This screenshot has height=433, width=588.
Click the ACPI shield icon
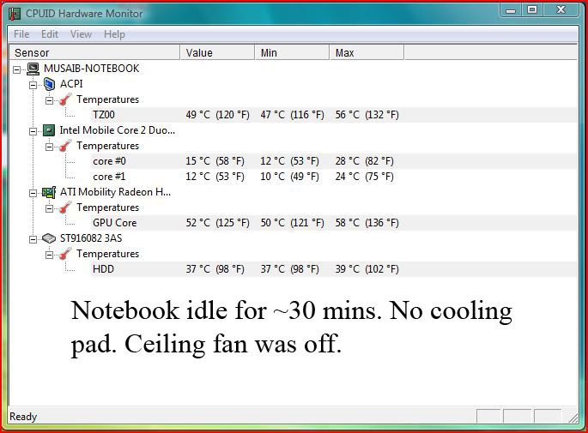click(49, 84)
